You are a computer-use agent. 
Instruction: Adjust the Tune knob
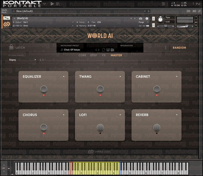tap(160, 20)
